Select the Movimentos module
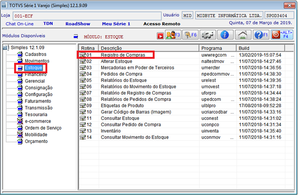298x195 pixels. [37, 61]
